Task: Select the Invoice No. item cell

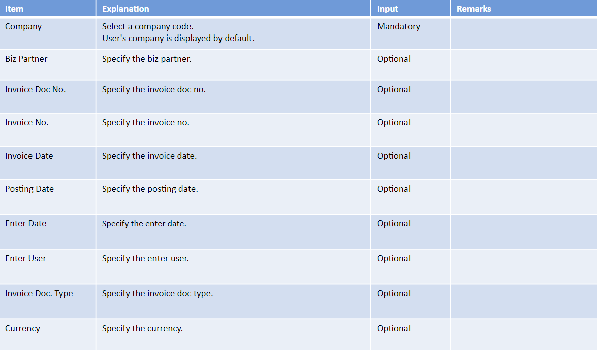Action: pyautogui.click(x=48, y=129)
